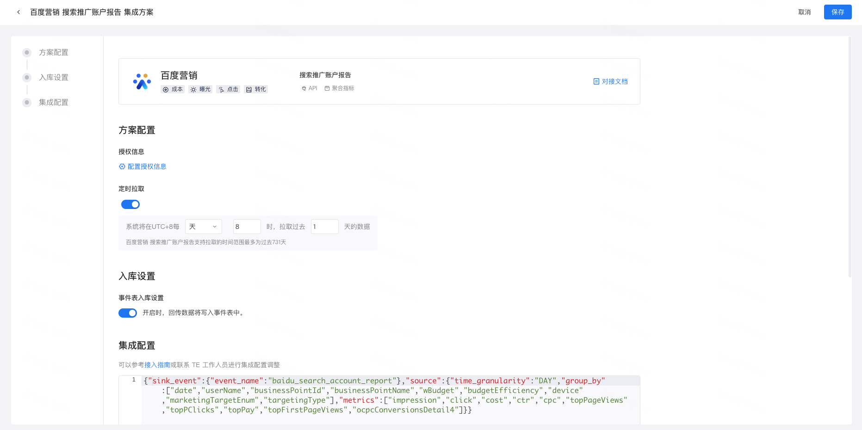The image size is (862, 430).
Task: Go back using the left arrow icon
Action: 19,12
